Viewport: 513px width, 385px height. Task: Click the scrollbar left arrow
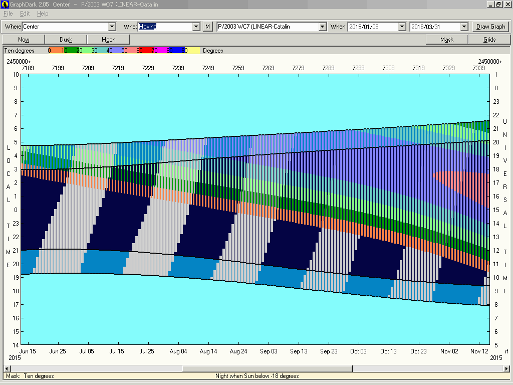(6, 368)
